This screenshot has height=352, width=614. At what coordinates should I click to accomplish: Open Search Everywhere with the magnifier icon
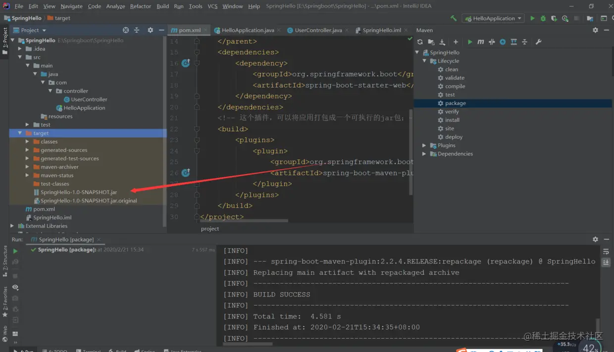click(x=613, y=18)
